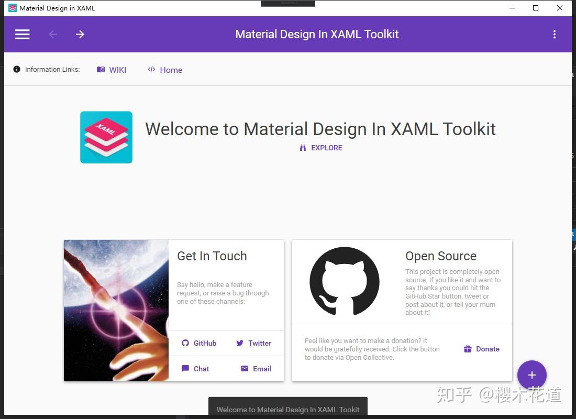Click the app icon in the title bar

[14, 8]
